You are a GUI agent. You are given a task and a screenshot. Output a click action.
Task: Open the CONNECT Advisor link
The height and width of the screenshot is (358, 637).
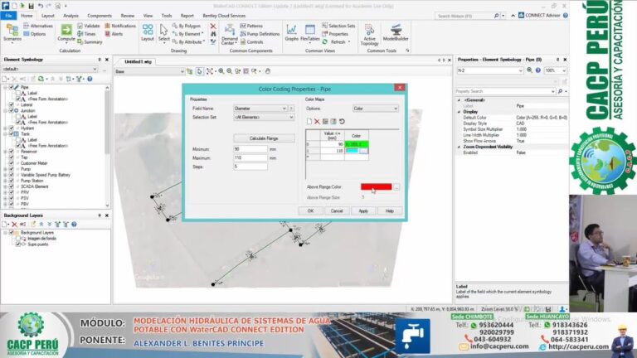point(539,16)
